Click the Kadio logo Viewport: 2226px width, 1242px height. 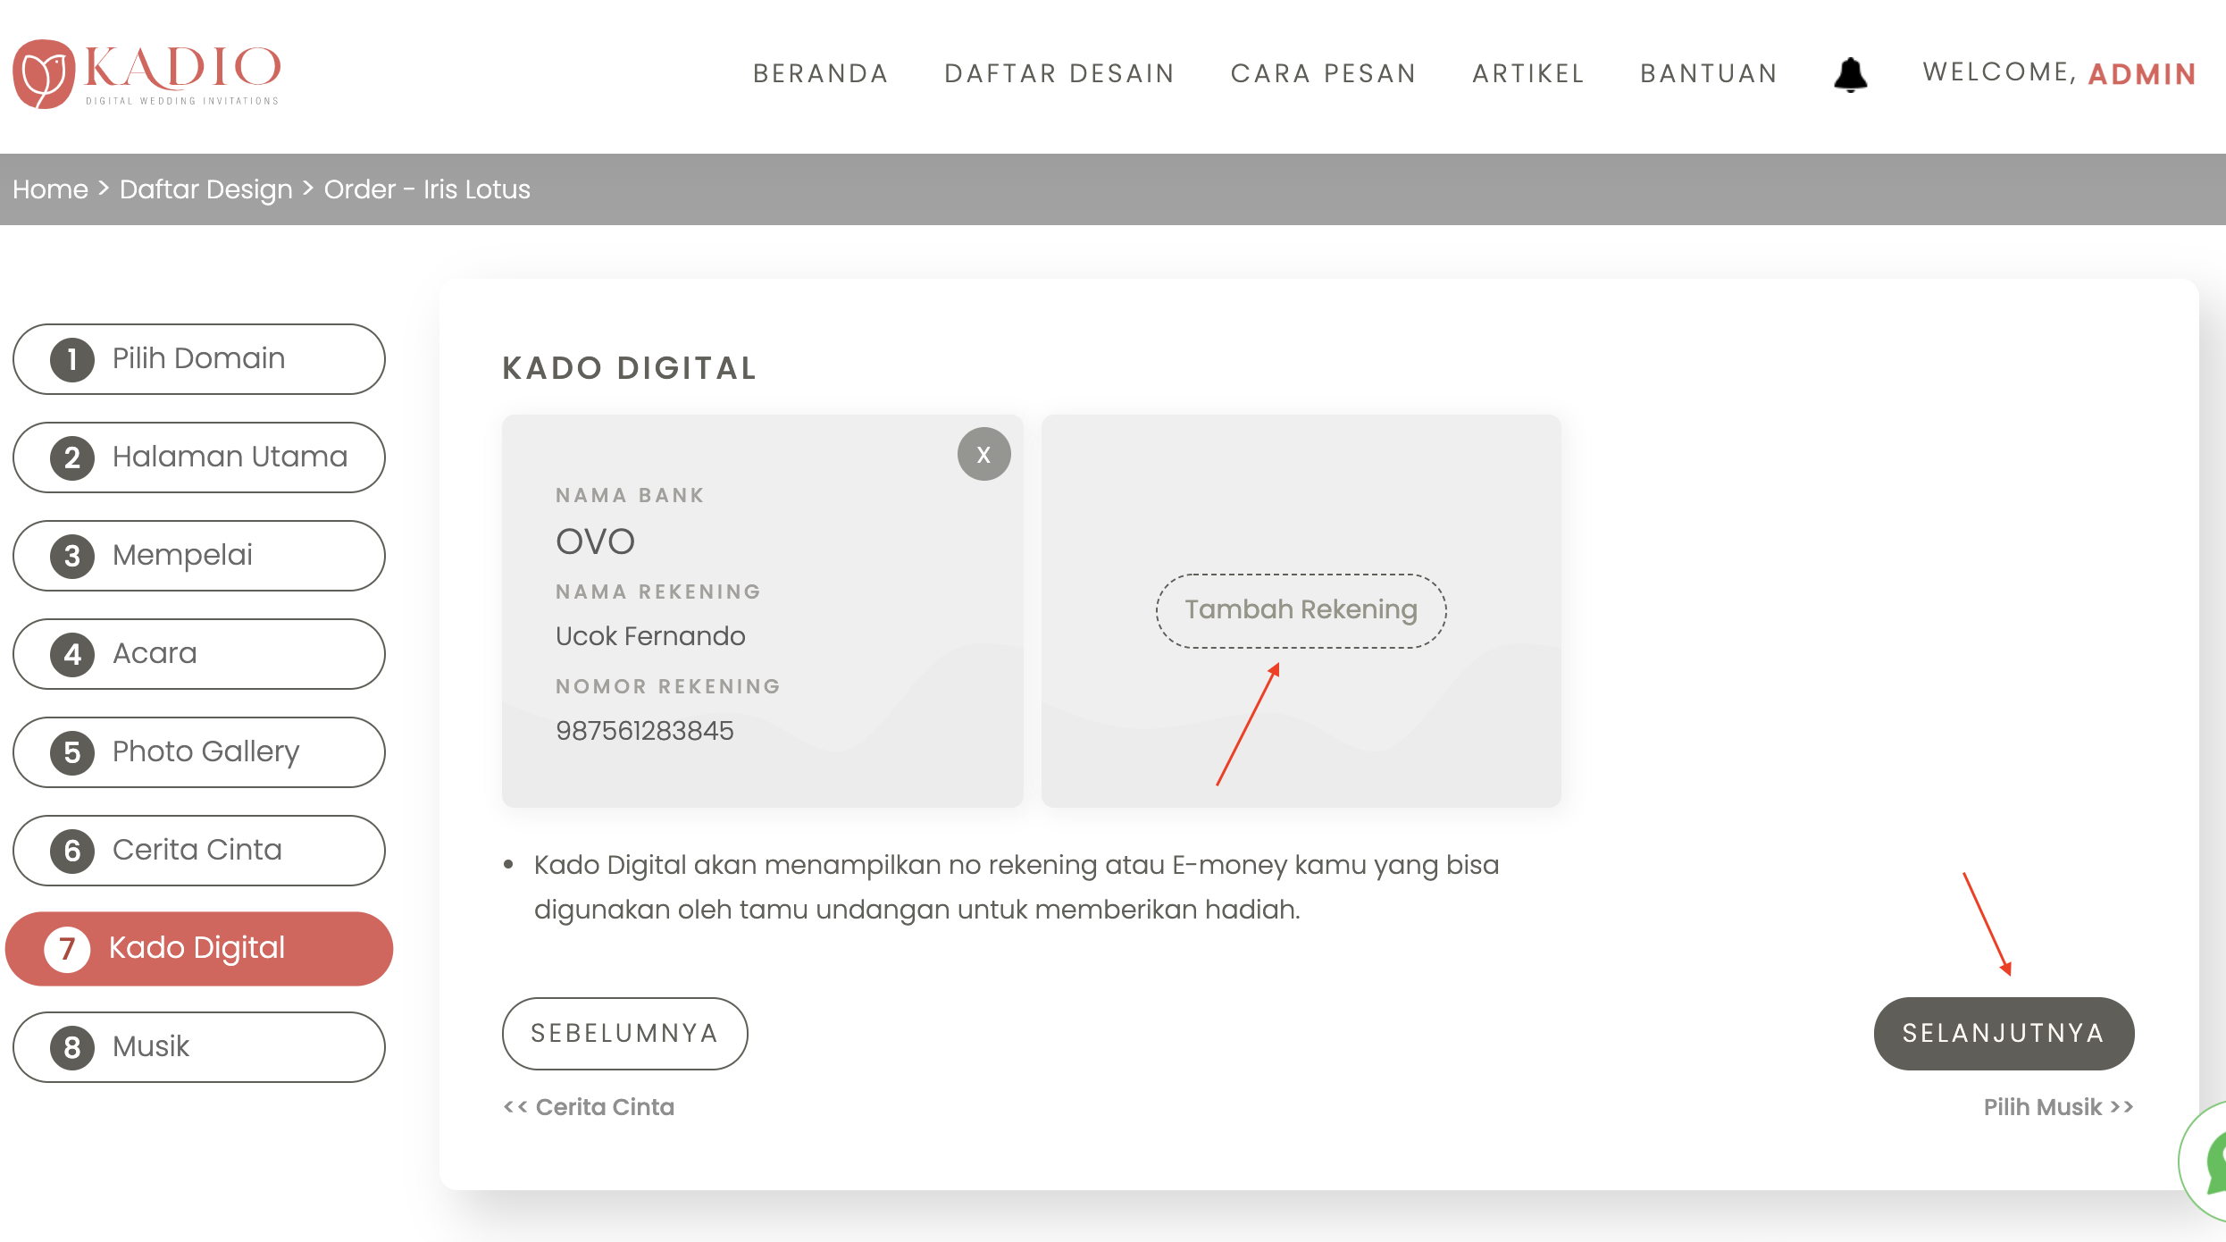147,74
